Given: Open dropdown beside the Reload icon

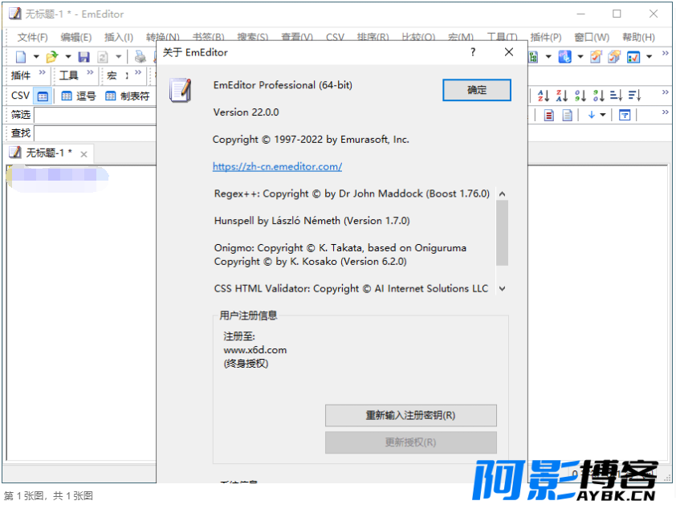Looking at the screenshot, I should point(119,57).
